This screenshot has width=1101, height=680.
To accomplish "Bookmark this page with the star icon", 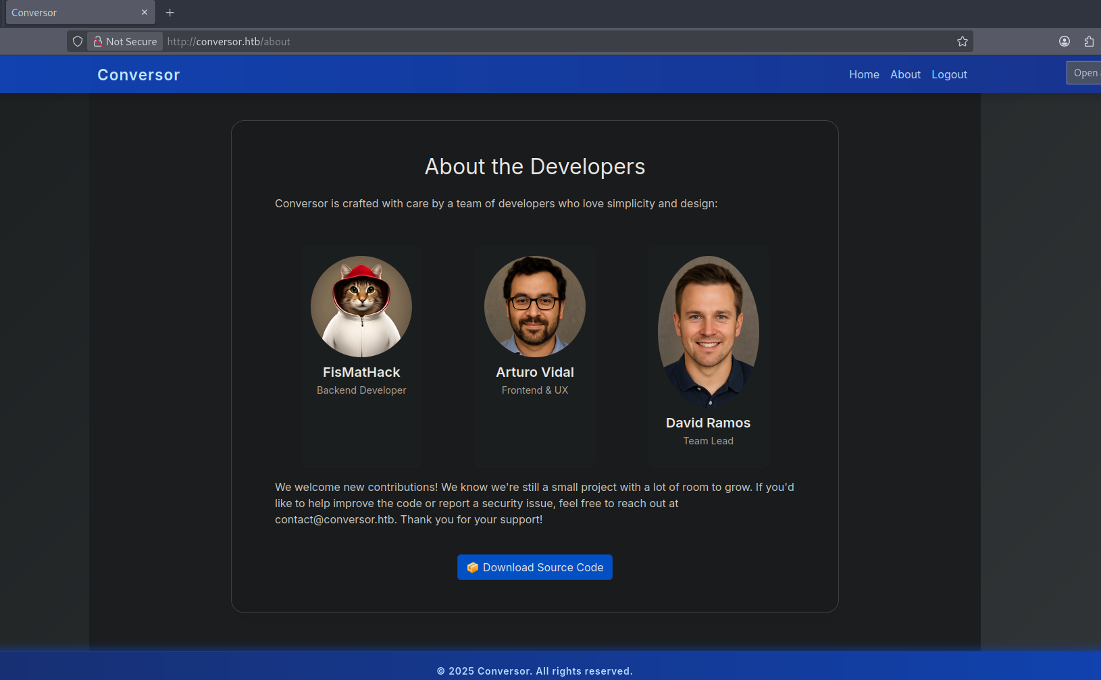I will coord(962,41).
